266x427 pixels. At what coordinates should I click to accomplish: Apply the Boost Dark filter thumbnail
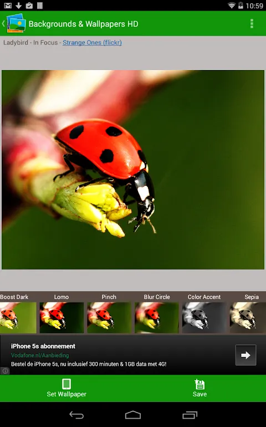point(18,317)
